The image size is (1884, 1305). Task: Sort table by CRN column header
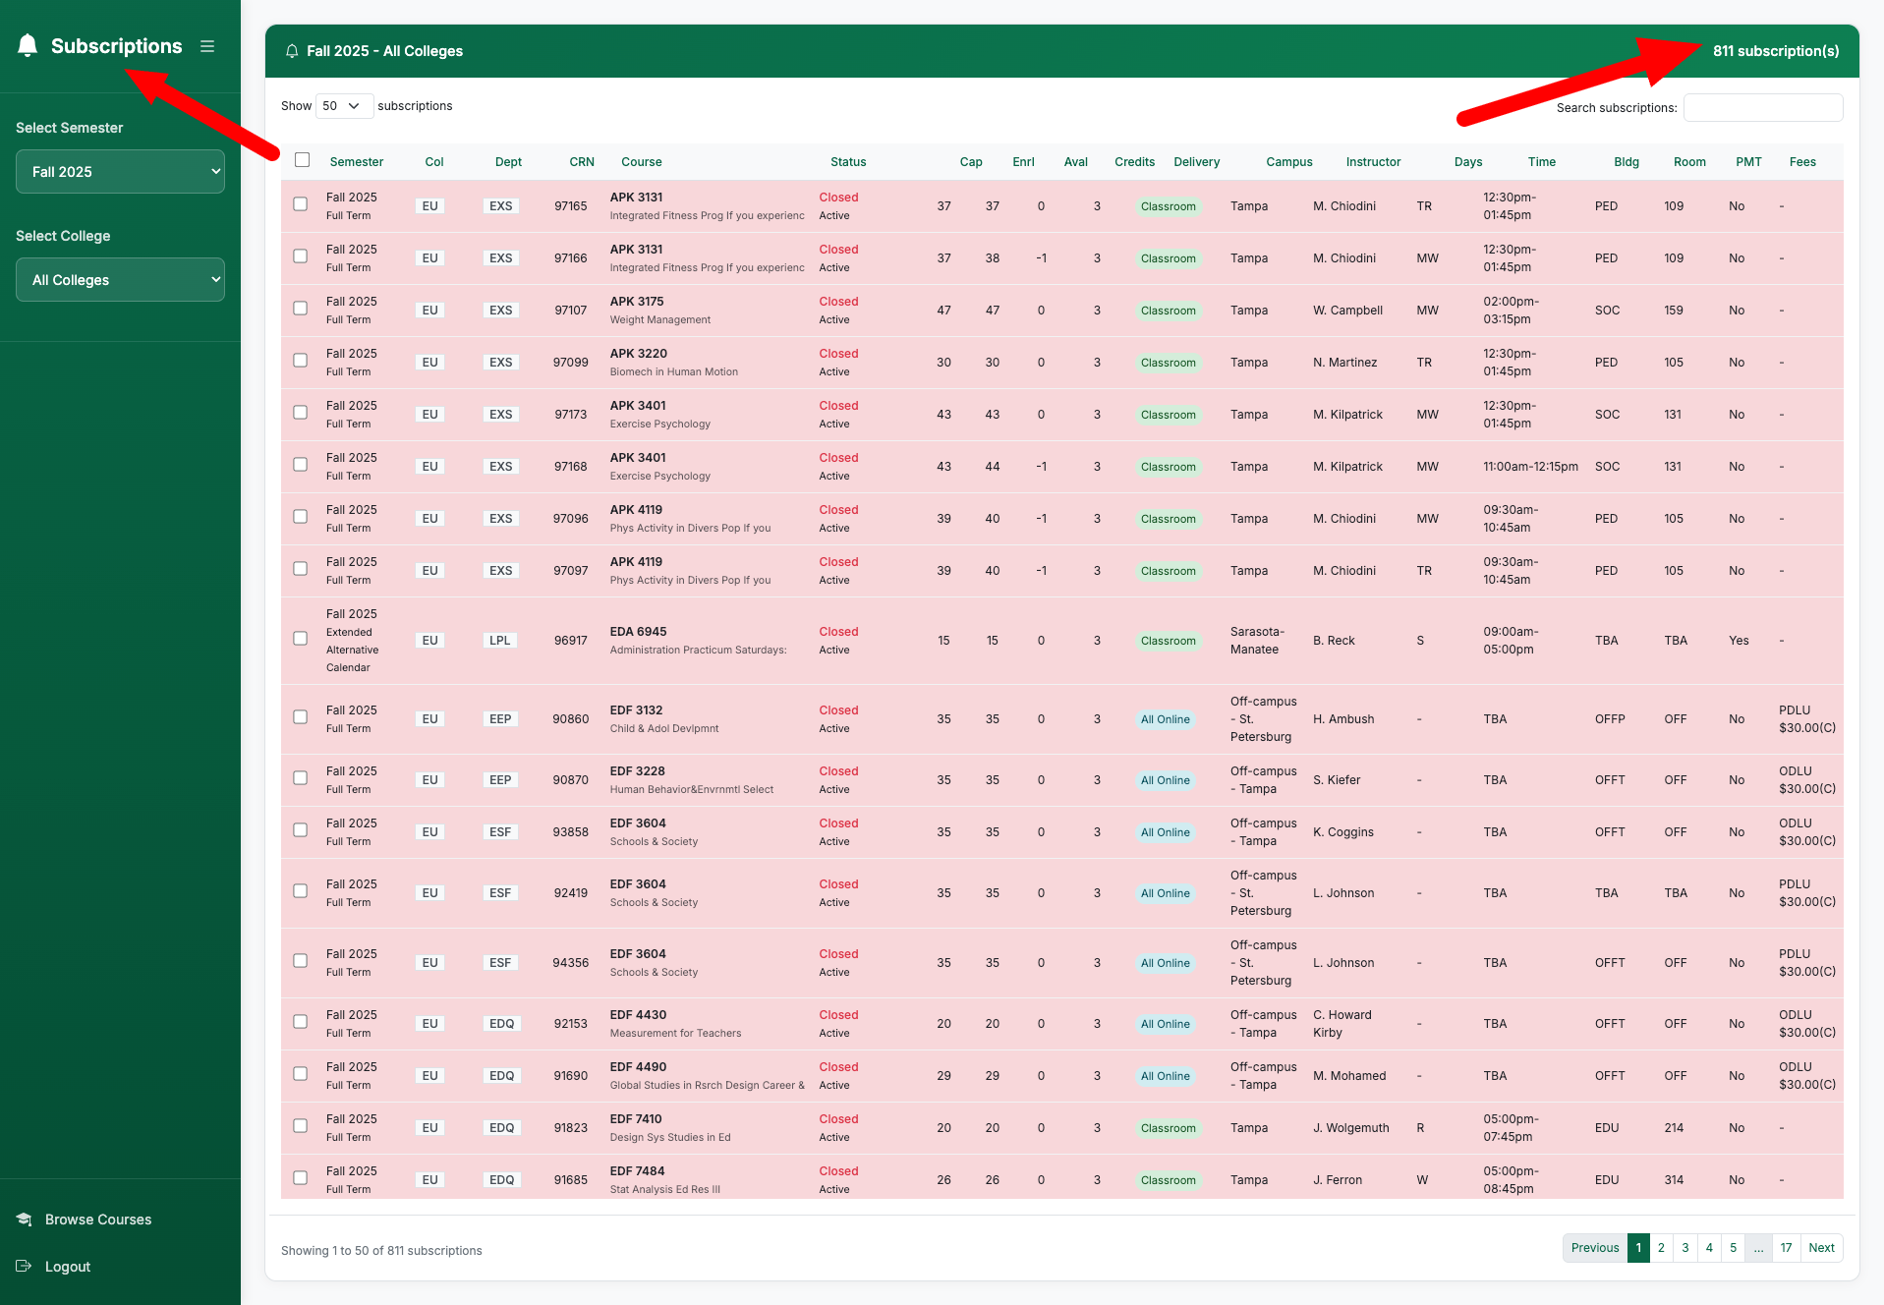[x=582, y=162]
